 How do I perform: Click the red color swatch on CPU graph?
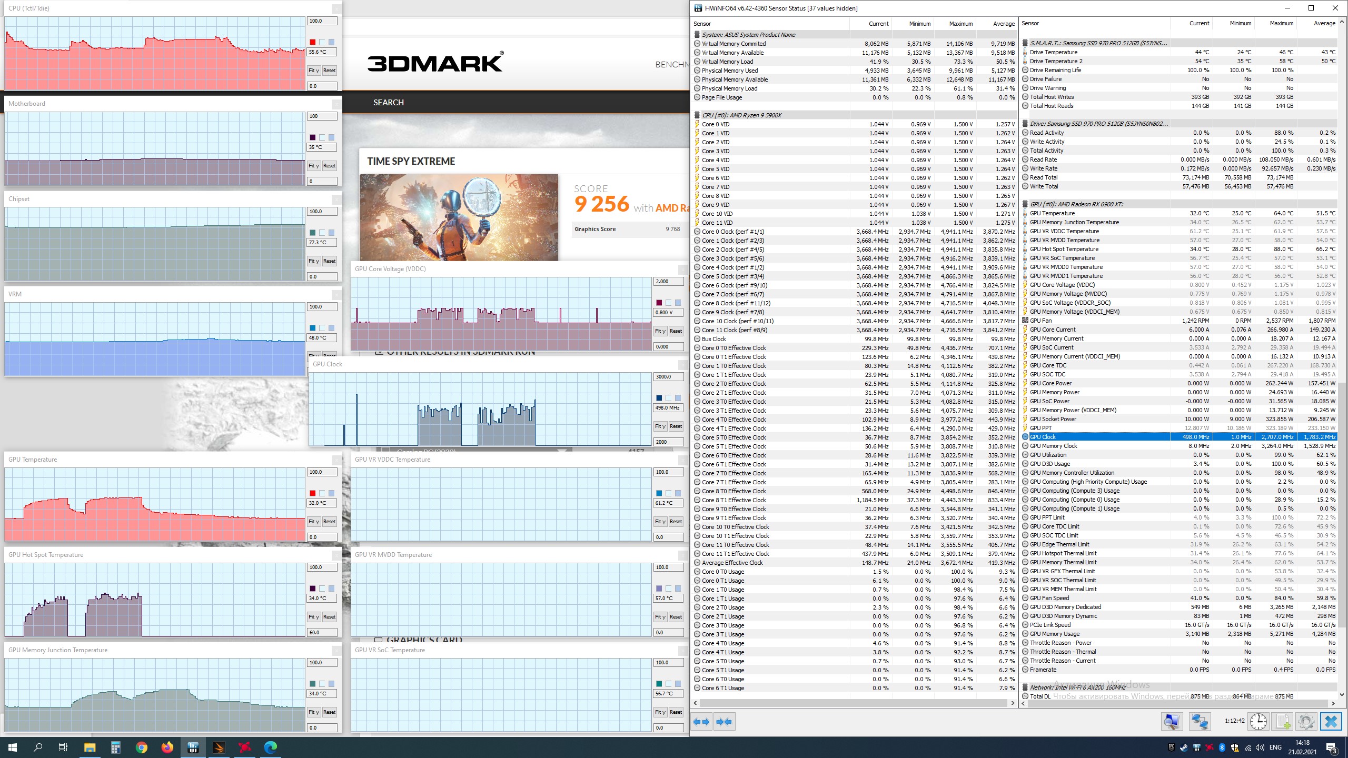pos(313,42)
